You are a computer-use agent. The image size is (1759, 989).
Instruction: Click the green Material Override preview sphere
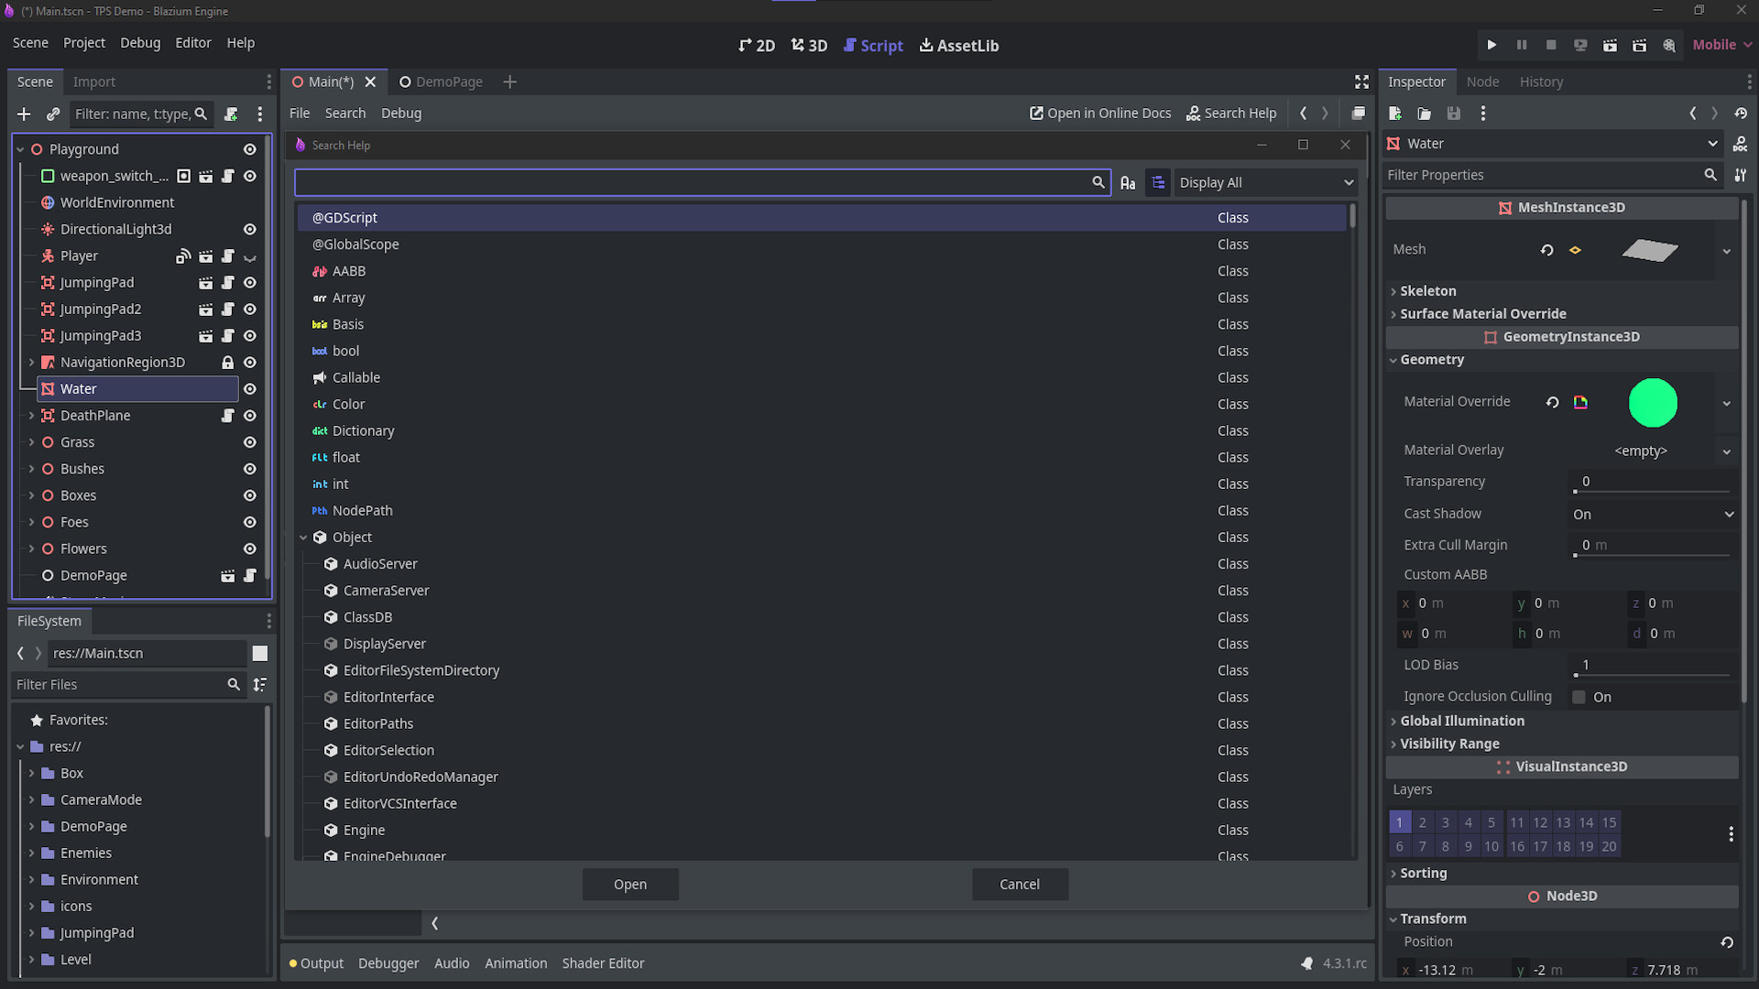1653,402
